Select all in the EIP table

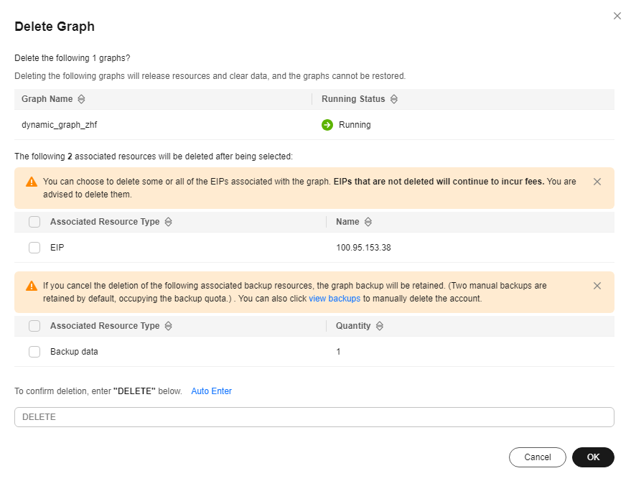click(34, 222)
